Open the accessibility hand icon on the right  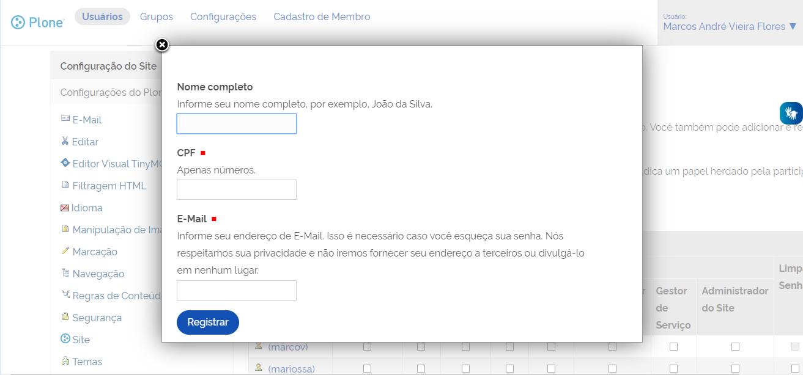(x=791, y=113)
